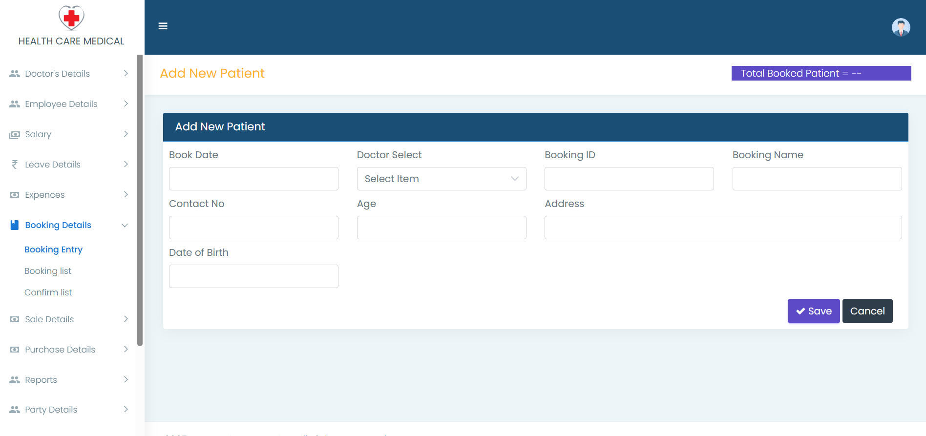Click into the Address text field
The width and height of the screenshot is (926, 436).
(x=723, y=228)
